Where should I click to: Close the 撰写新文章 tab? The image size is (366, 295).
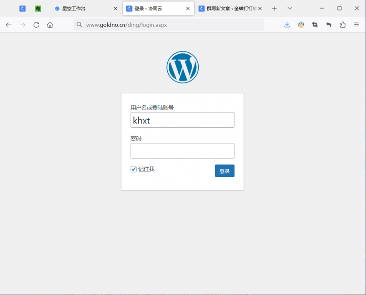260,9
